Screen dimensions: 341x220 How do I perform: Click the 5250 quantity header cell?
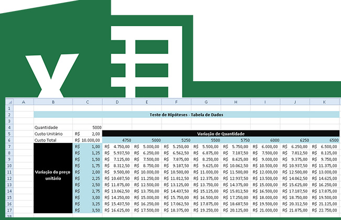(176, 140)
